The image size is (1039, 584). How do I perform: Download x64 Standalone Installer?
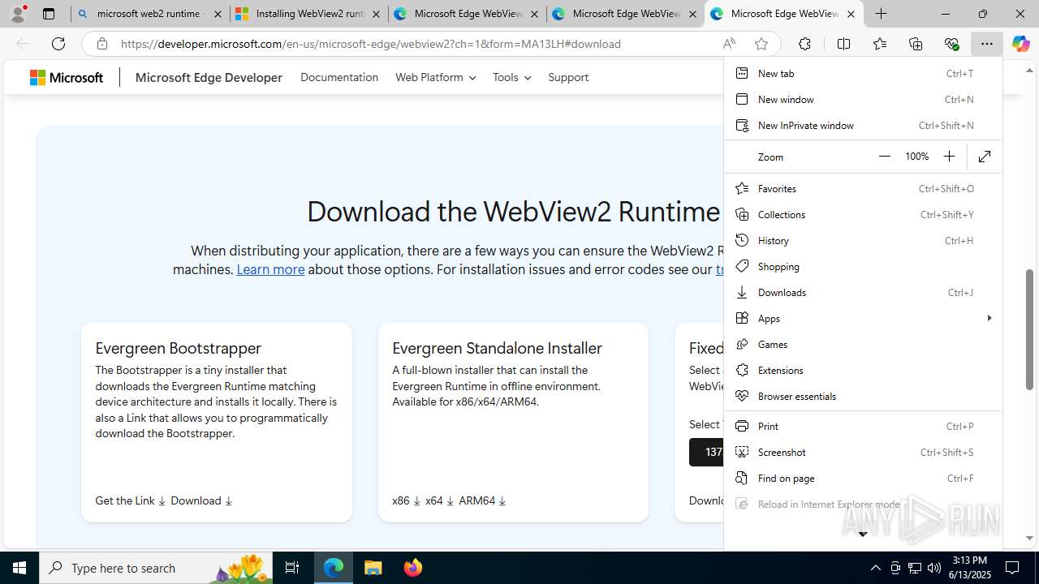click(440, 500)
